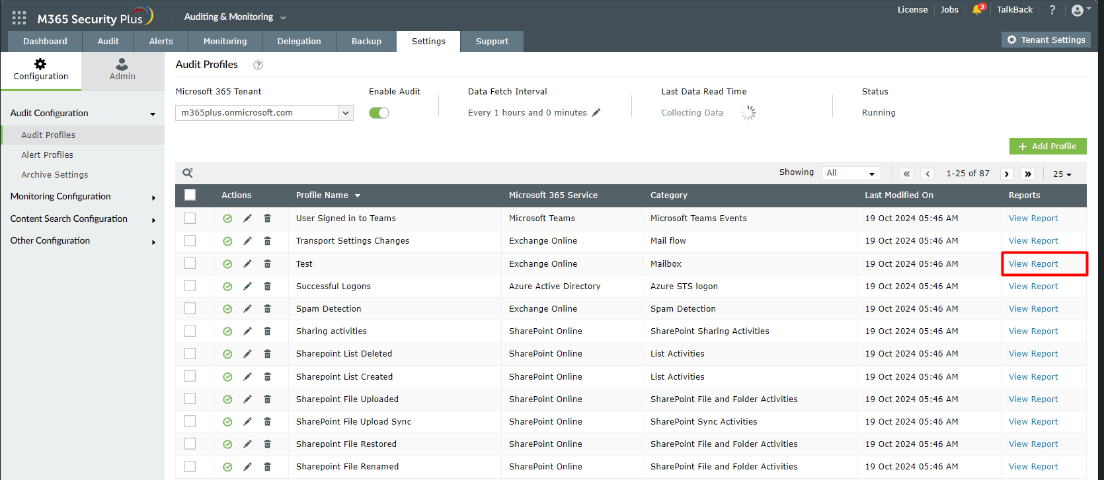Edit the SharePoint File Upload Sync profile

pyautogui.click(x=247, y=421)
